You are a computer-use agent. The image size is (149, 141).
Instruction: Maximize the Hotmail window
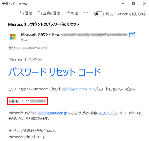(x=134, y=4)
